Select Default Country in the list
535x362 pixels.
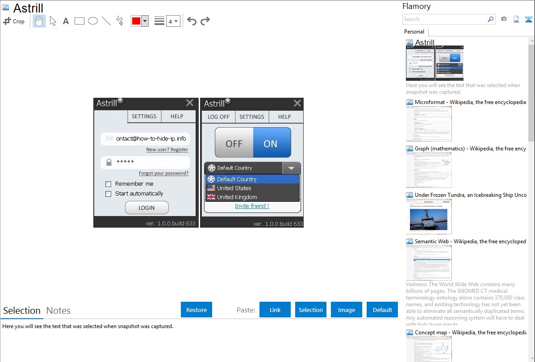252,179
